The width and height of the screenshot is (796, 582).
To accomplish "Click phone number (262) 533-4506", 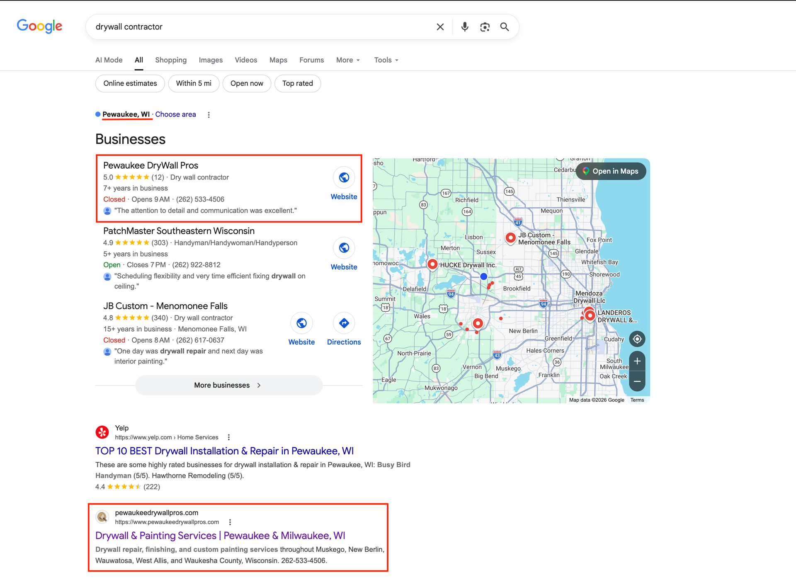I will (200, 199).
